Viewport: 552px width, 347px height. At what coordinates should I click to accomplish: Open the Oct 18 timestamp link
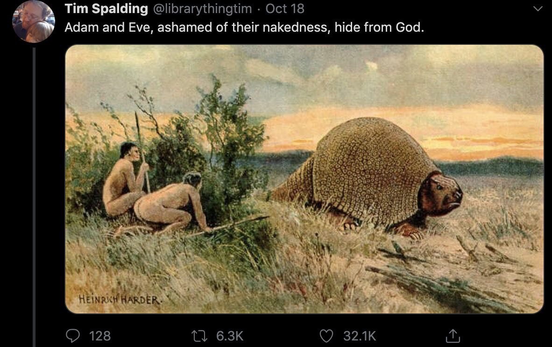click(285, 9)
